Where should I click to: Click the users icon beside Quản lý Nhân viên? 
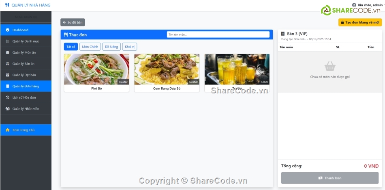click(x=7, y=108)
